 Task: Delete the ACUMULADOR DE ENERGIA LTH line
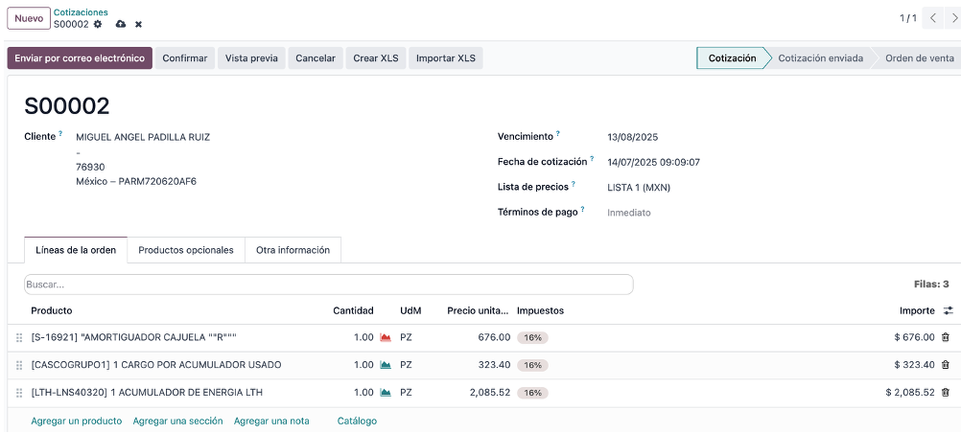(946, 393)
